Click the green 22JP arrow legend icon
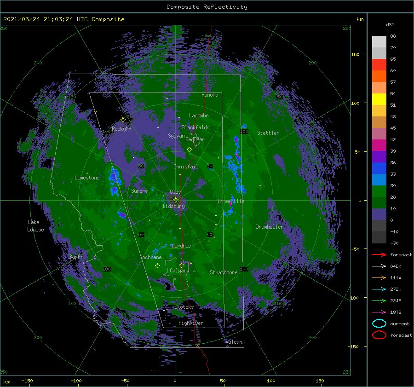This screenshot has height=387, width=414. click(379, 300)
